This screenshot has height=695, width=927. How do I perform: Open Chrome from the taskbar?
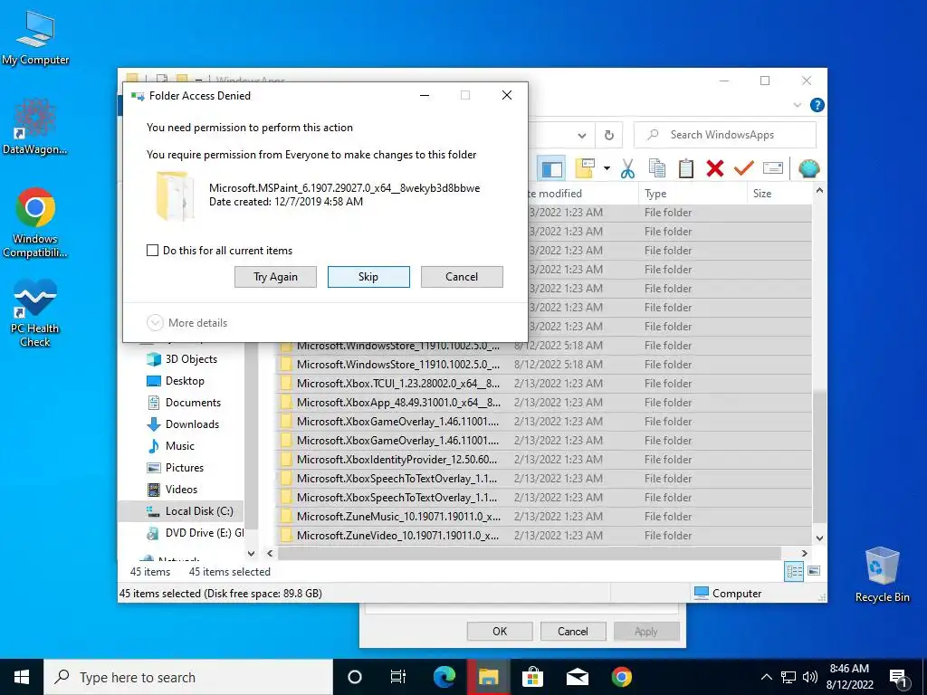coord(621,677)
